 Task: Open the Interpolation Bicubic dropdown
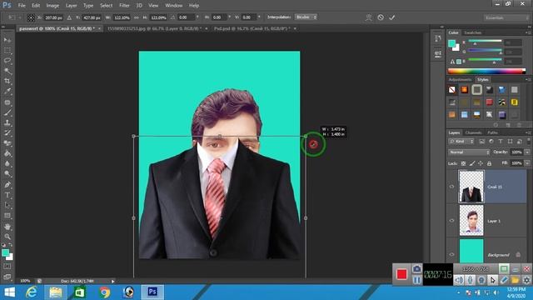[306, 17]
